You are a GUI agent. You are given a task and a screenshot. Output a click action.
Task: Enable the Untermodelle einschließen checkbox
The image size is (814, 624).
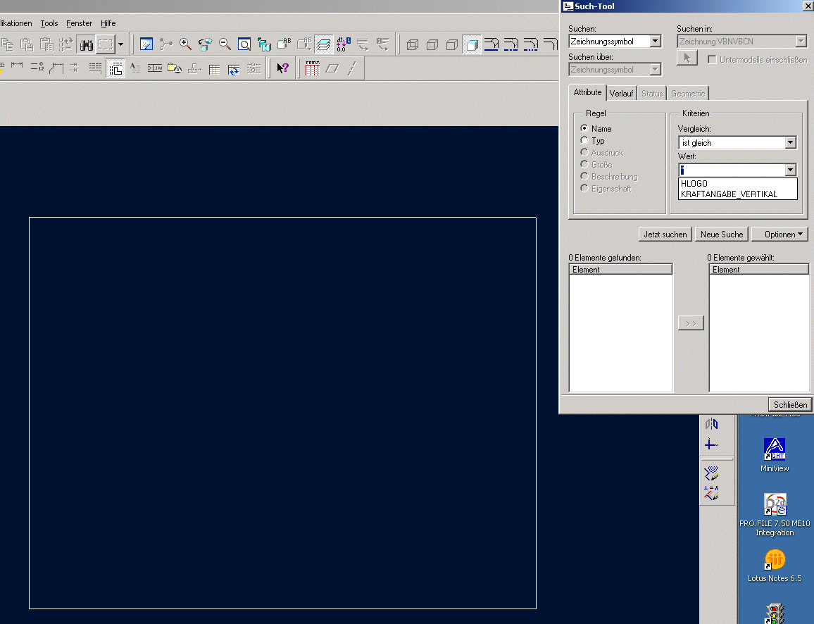713,60
